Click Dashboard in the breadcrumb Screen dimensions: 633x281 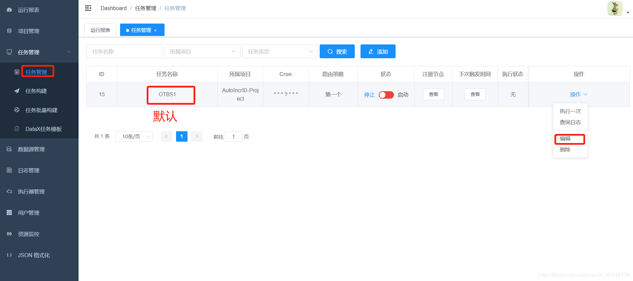tap(114, 8)
